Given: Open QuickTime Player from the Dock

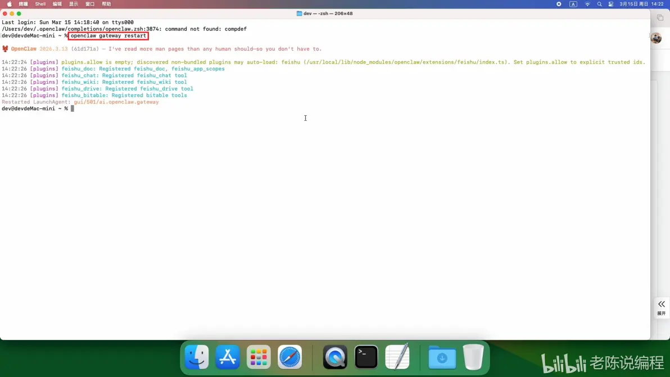Looking at the screenshot, I should click(335, 357).
